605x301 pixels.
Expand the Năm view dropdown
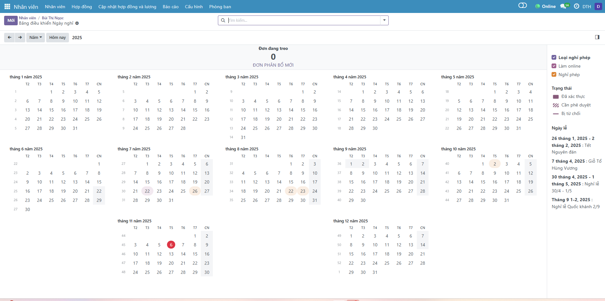tap(35, 37)
